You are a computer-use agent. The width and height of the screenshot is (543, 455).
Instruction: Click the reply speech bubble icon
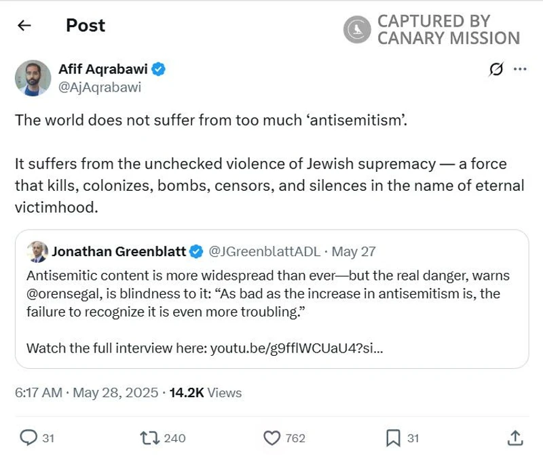(x=29, y=438)
